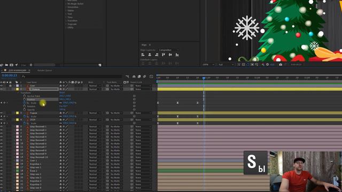Click the yellow label swatch of layer 3
The image size is (342, 192).
(x=17, y=113)
